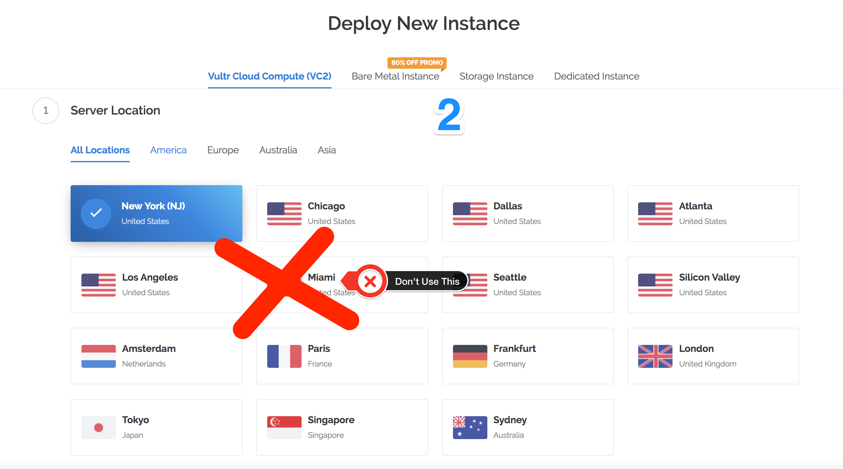Choose Sydney server location

click(528, 427)
